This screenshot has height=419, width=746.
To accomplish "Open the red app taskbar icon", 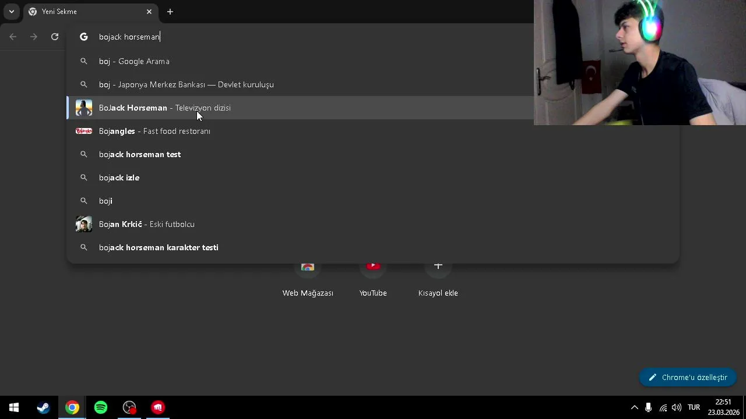I will (x=158, y=407).
